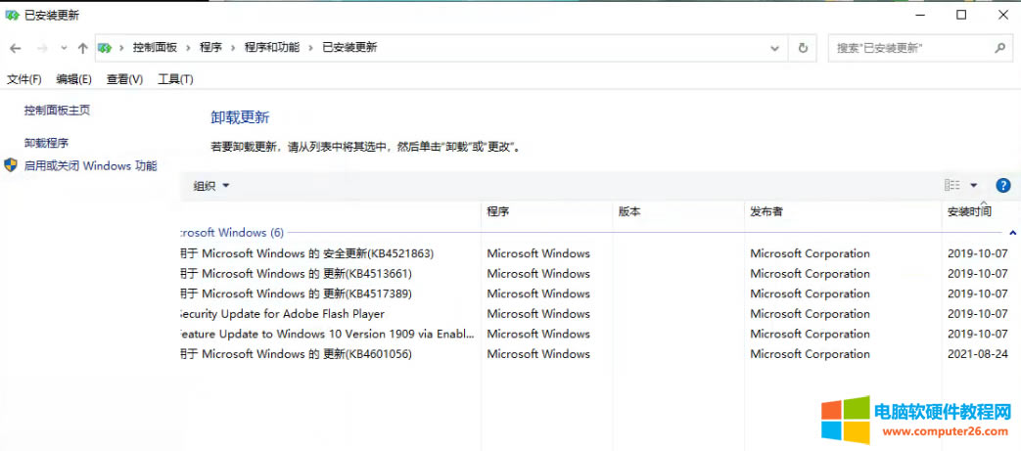Click the shield icon beside Windows 功能
1021x451 pixels.
click(x=11, y=165)
